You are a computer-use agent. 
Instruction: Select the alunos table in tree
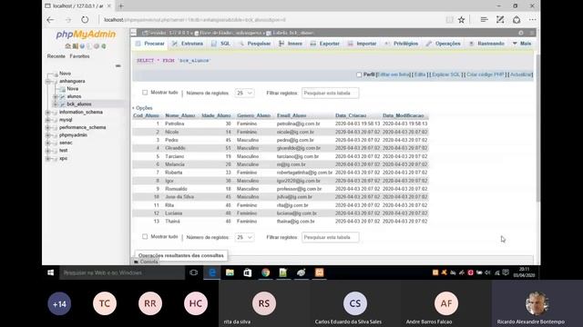tap(74, 96)
